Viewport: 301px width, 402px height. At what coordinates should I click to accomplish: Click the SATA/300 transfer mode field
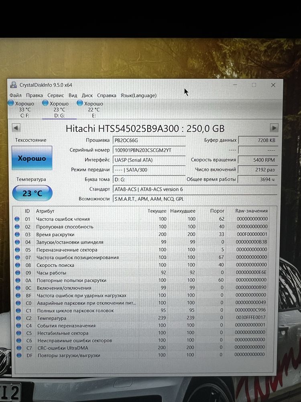click(x=149, y=170)
